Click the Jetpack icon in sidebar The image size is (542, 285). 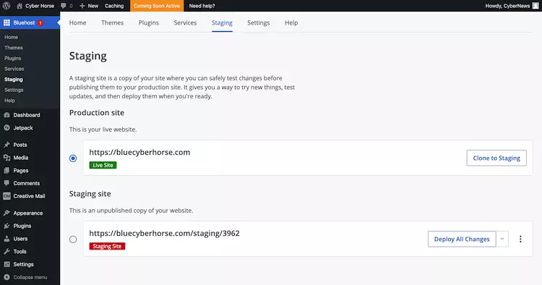(x=7, y=128)
